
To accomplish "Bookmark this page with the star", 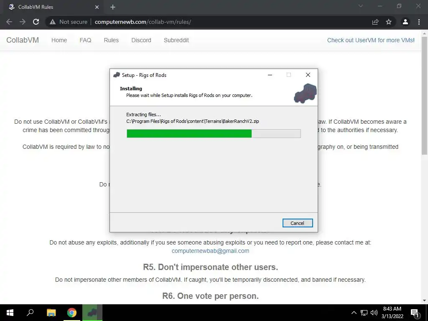I will (x=389, y=22).
